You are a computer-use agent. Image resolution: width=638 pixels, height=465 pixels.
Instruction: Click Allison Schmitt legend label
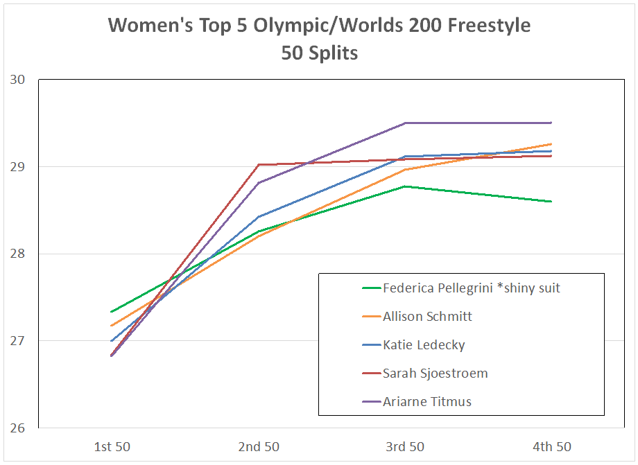click(427, 316)
